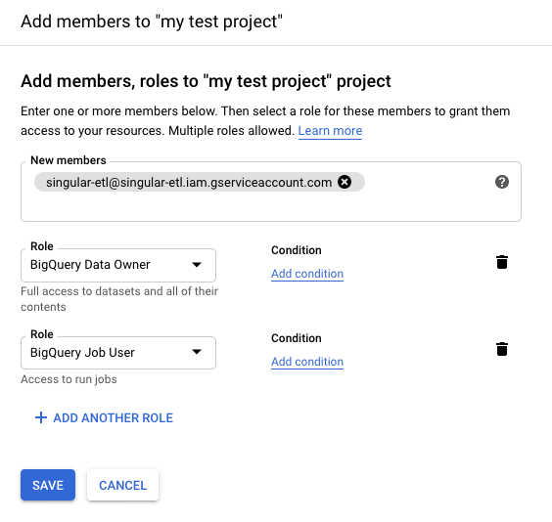552x522 pixels.
Task: Select the singular-etl email address chip text
Action: point(189,182)
